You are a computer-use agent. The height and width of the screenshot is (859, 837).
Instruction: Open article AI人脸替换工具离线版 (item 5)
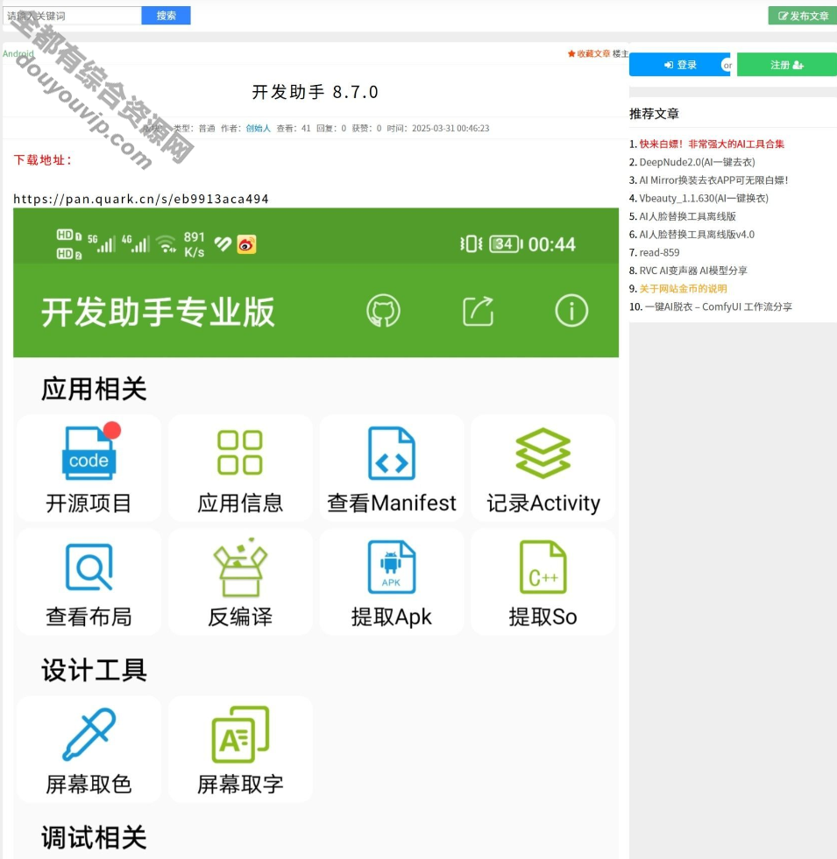pos(687,216)
